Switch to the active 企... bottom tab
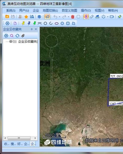The height and width of the screenshot is (154, 123). 33,144
